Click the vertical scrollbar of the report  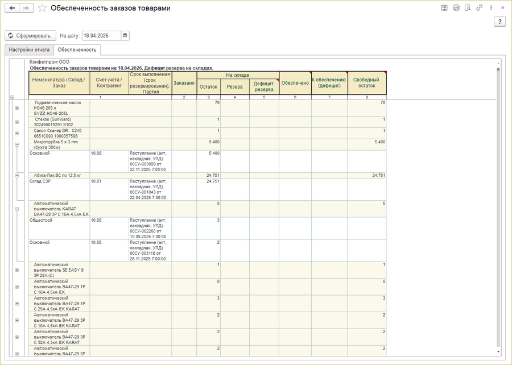point(498,205)
